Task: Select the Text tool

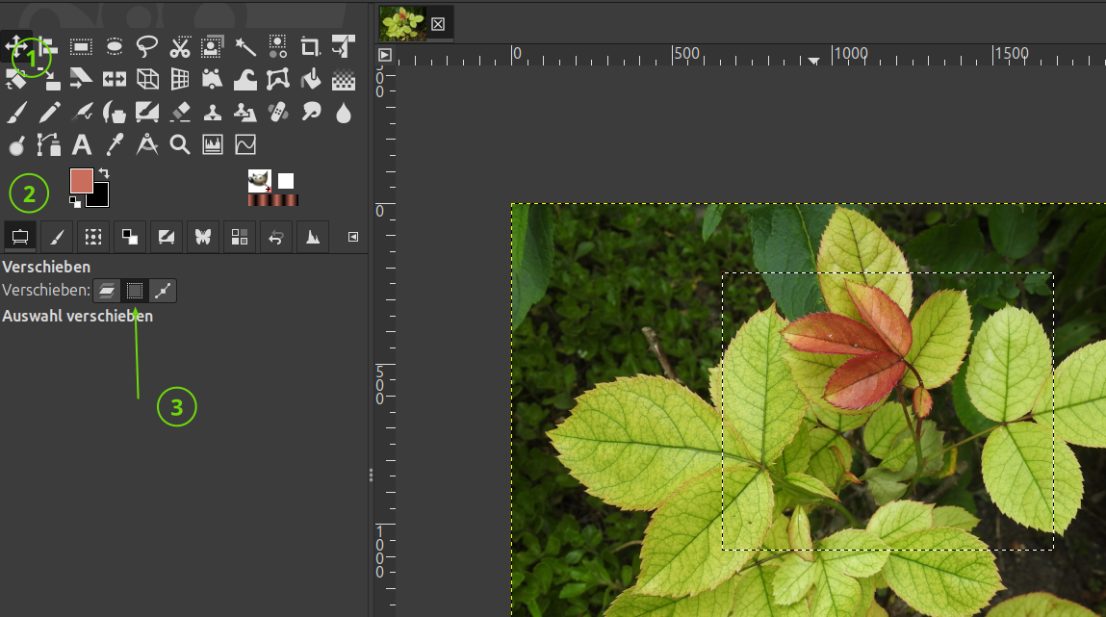Action: click(81, 145)
